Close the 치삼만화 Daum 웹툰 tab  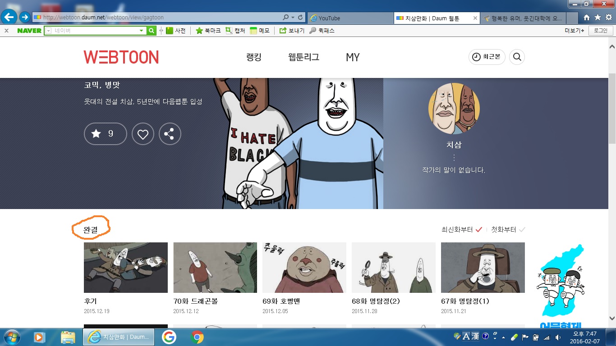475,18
